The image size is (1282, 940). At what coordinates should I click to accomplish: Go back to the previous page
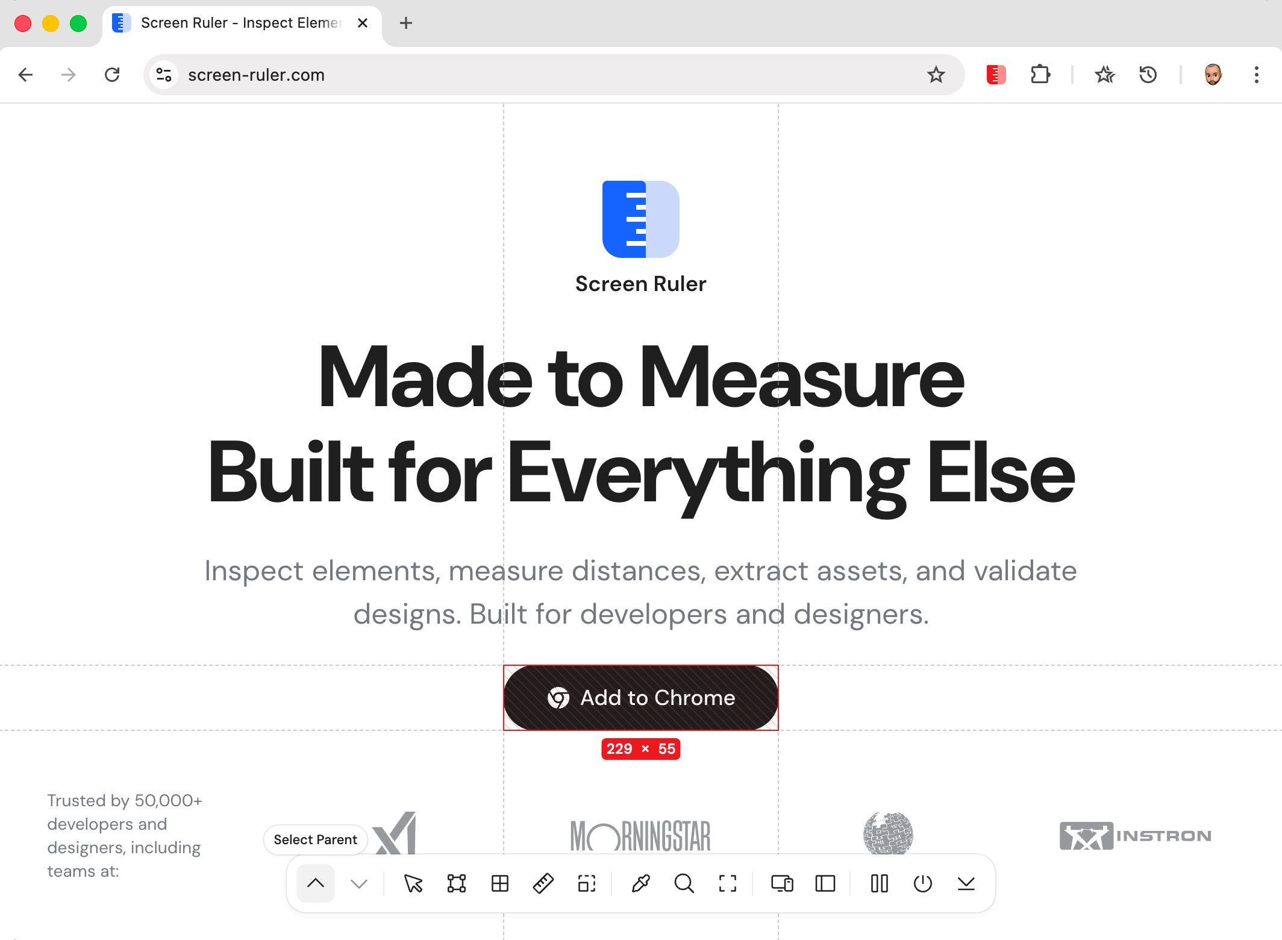point(25,75)
